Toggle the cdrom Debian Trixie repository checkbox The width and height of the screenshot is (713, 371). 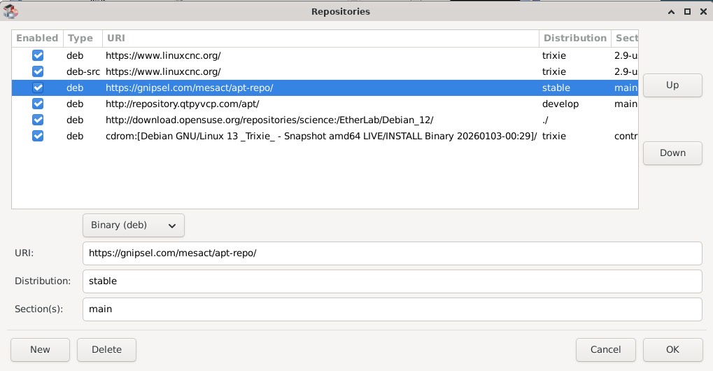pos(38,136)
